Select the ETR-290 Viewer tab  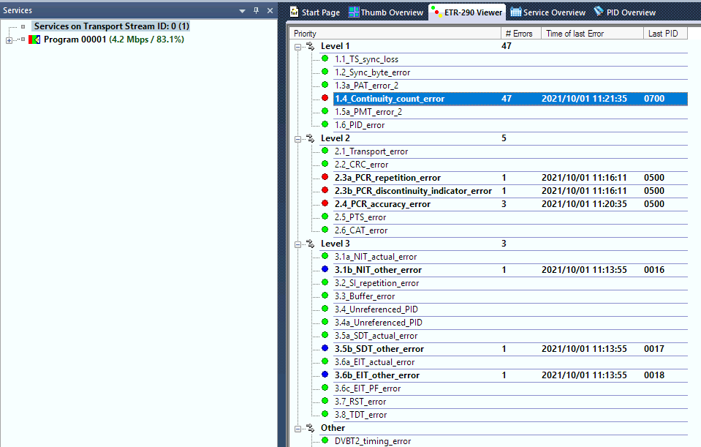pyautogui.click(x=467, y=12)
